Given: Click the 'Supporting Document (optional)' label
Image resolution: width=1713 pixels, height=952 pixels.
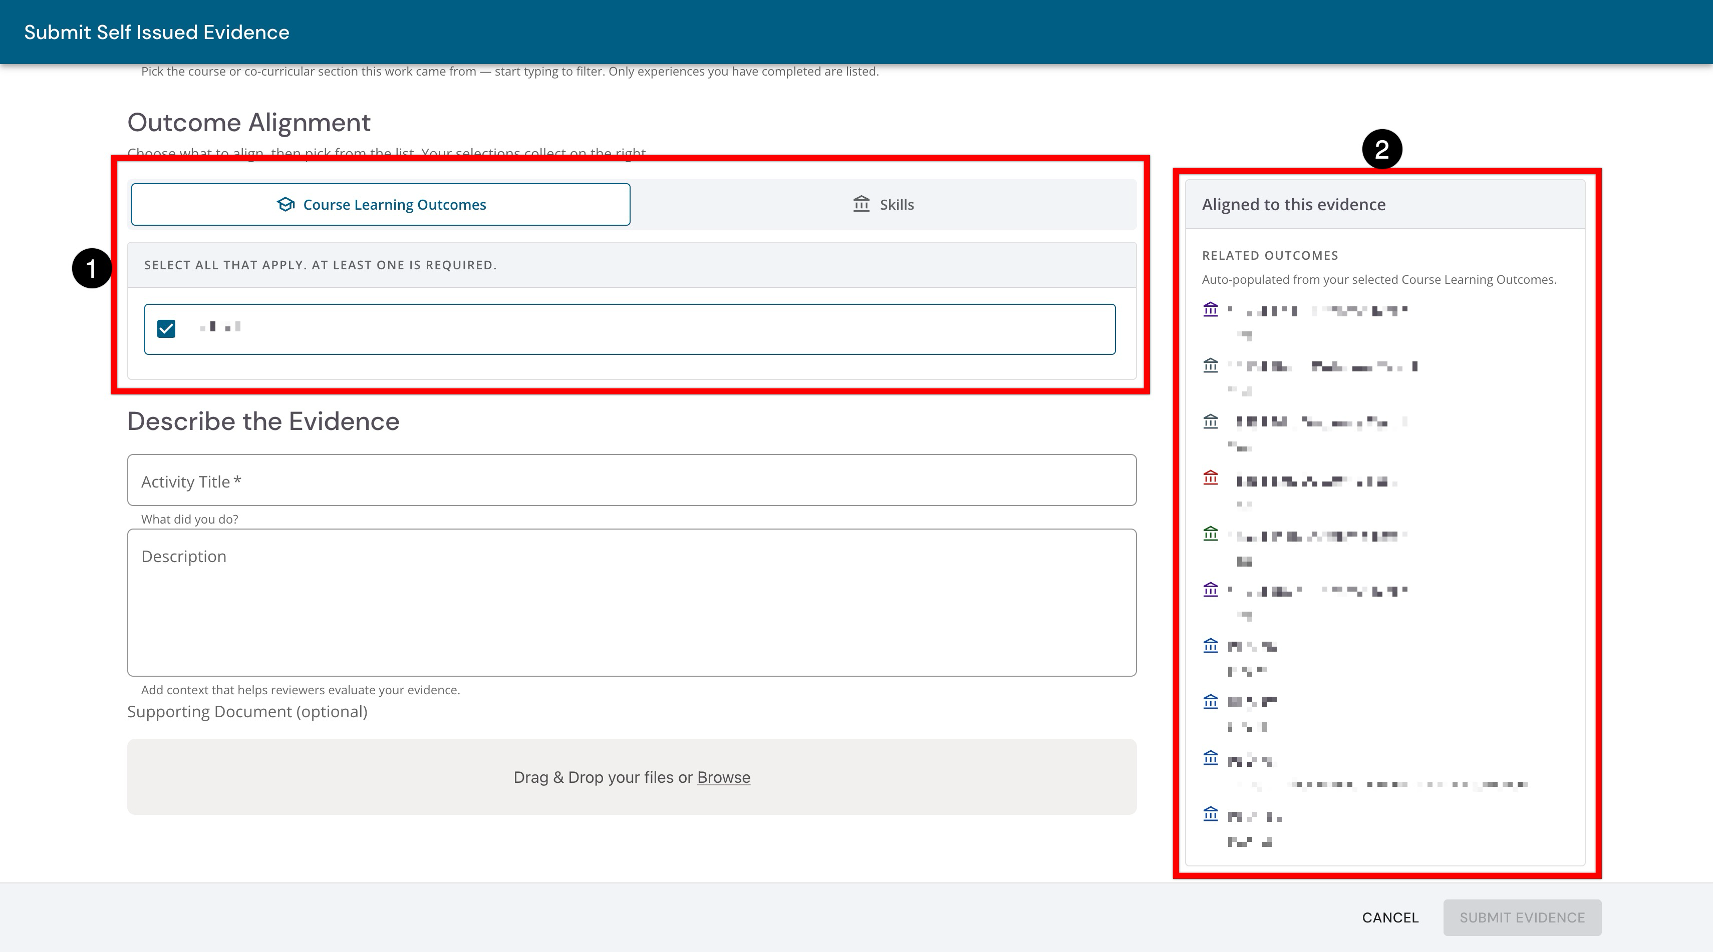Looking at the screenshot, I should tap(247, 712).
